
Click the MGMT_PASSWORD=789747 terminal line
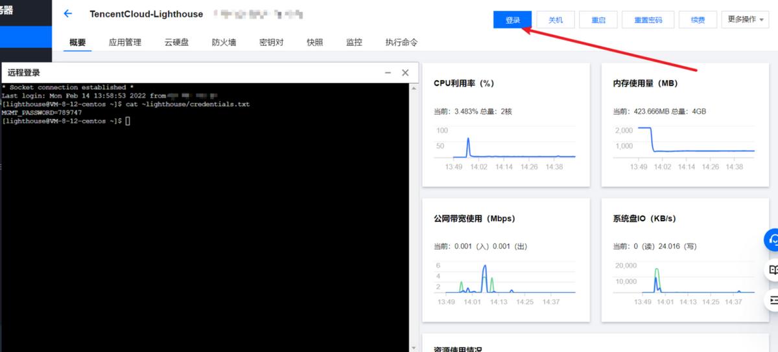(x=42, y=113)
